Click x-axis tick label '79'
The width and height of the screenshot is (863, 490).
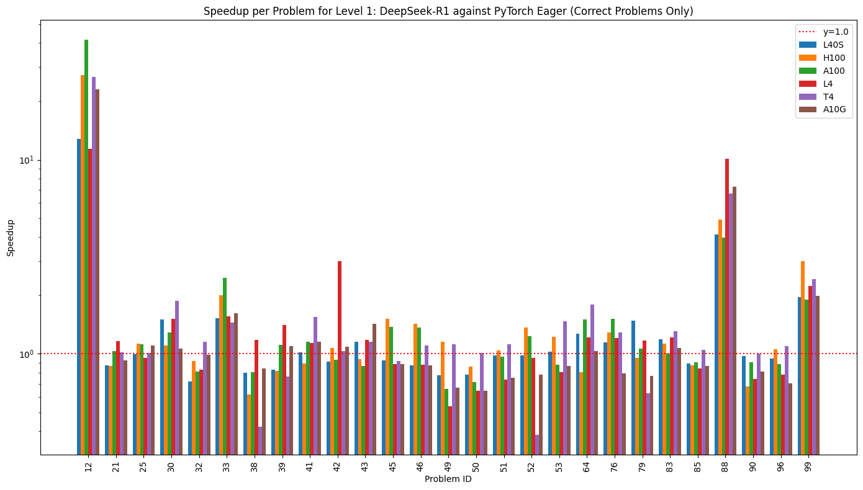(643, 466)
